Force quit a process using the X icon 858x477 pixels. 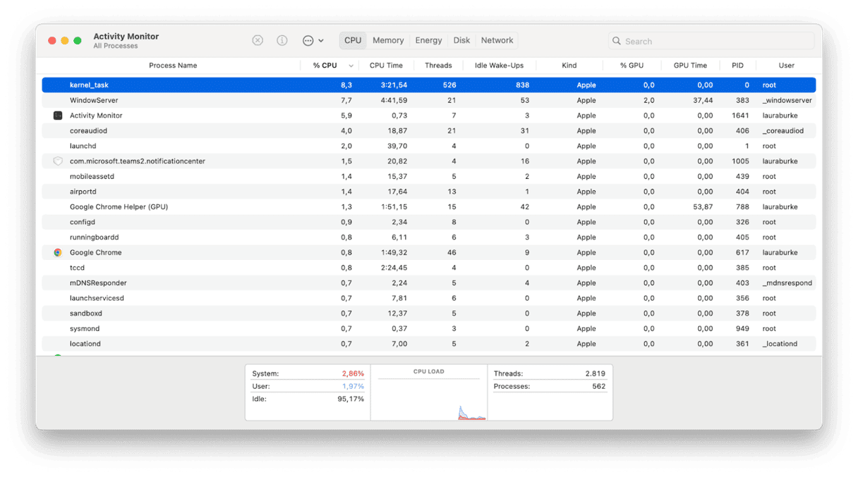point(257,40)
